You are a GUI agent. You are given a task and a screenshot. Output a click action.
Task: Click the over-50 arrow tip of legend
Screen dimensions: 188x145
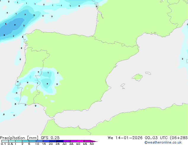tap(94, 141)
